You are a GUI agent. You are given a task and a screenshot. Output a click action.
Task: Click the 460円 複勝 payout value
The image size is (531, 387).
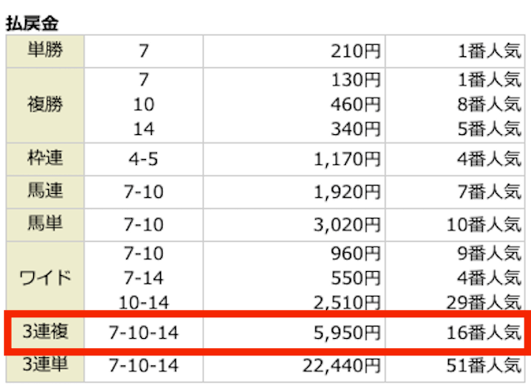pos(356,104)
